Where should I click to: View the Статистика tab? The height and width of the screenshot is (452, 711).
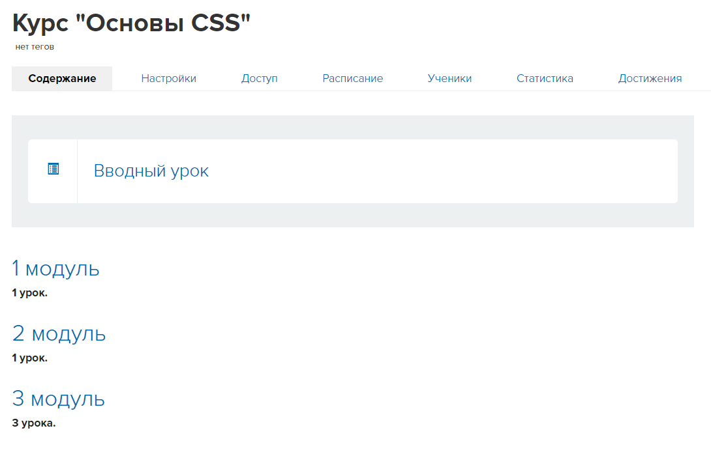(545, 78)
